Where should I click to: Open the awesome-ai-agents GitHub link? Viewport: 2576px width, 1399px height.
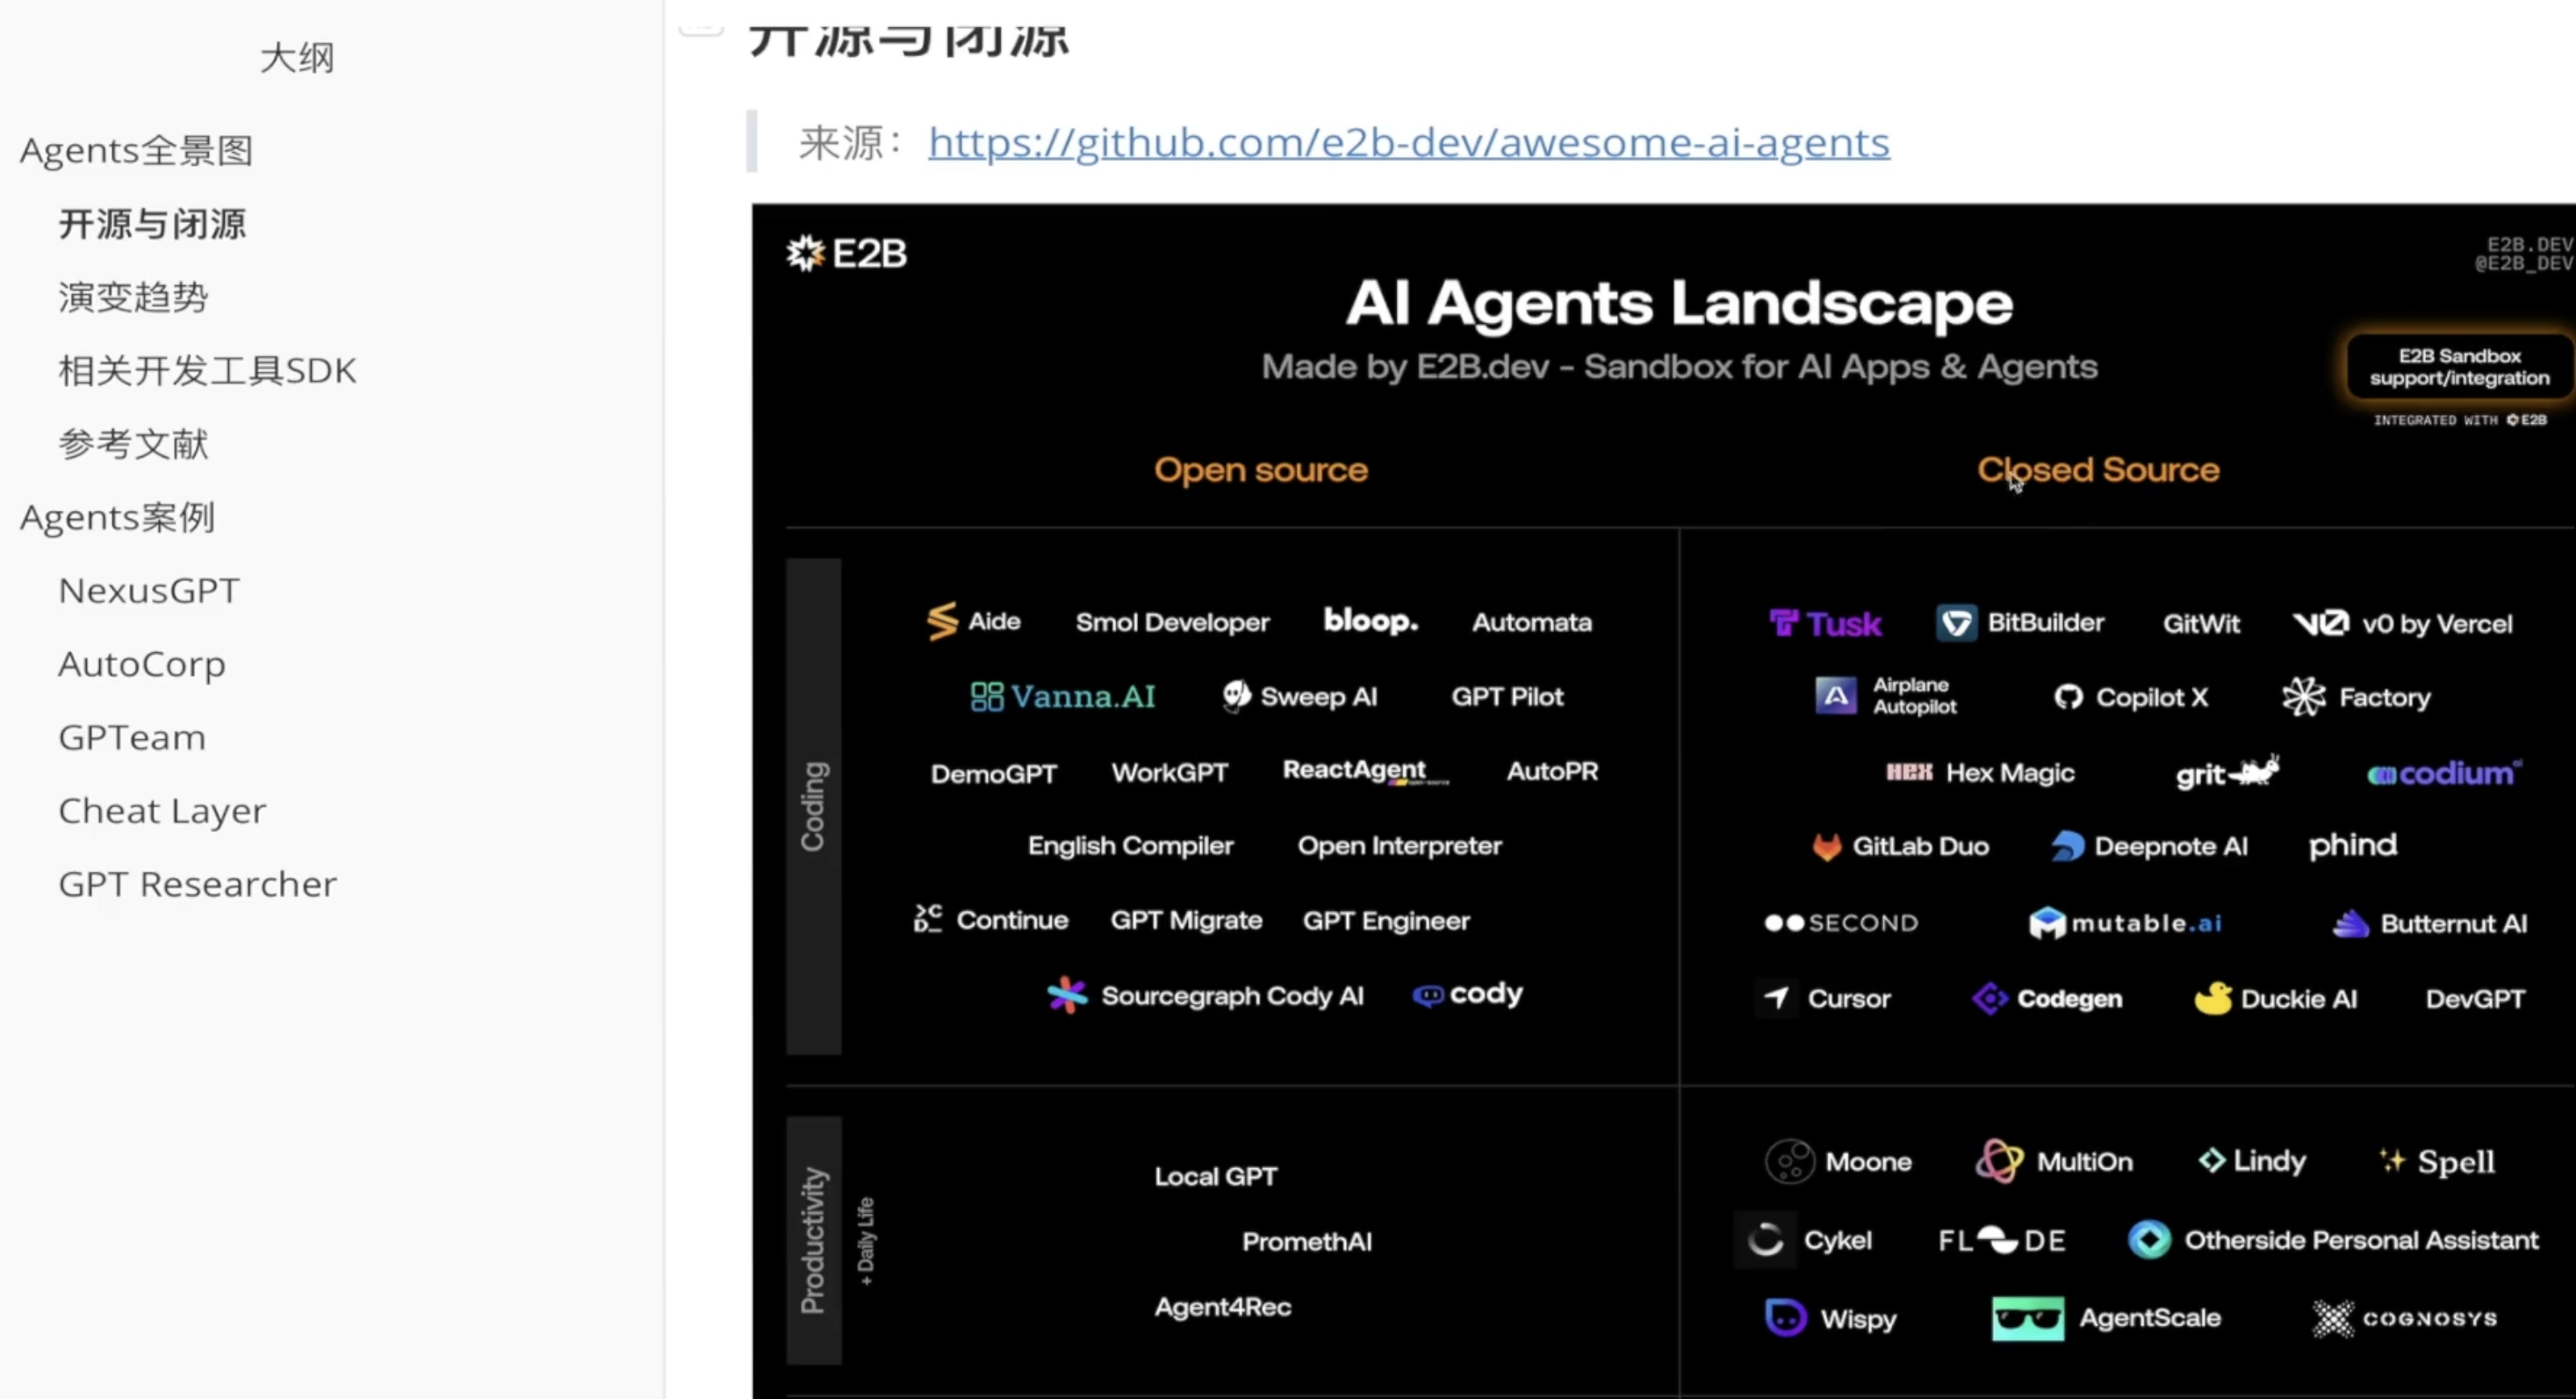tap(1408, 143)
